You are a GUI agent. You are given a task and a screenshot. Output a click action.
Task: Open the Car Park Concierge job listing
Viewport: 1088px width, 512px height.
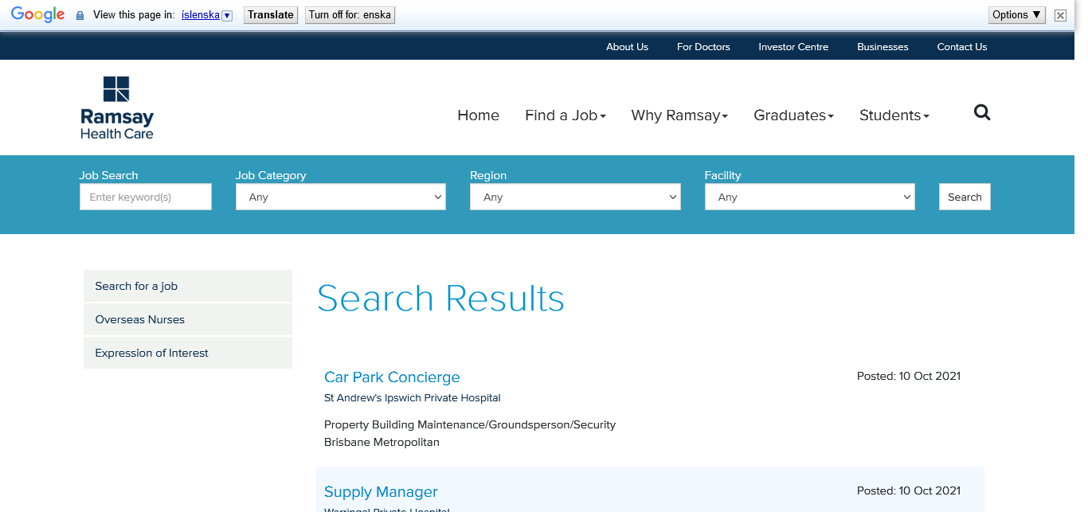pyautogui.click(x=392, y=377)
